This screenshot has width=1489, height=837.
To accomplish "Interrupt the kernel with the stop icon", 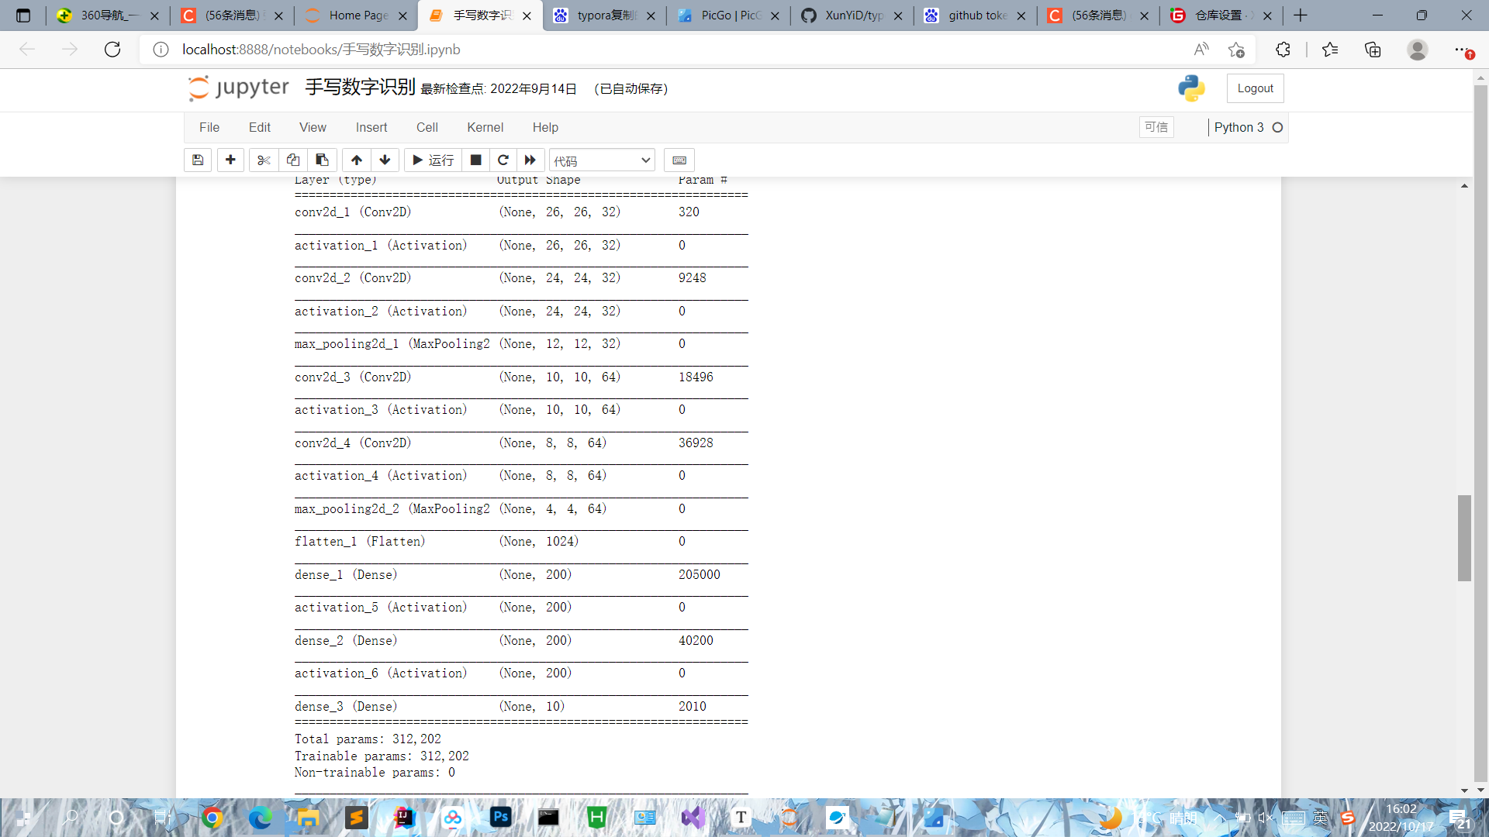I will (475, 160).
